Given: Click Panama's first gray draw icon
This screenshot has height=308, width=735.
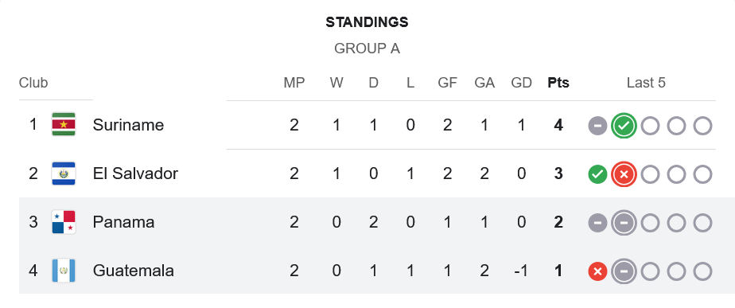Looking at the screenshot, I should (x=597, y=223).
